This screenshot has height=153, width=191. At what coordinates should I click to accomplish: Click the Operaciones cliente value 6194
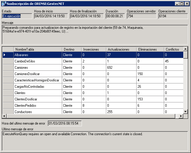(x=173, y=16)
